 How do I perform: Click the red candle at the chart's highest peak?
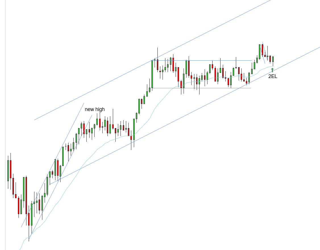[x=262, y=50]
